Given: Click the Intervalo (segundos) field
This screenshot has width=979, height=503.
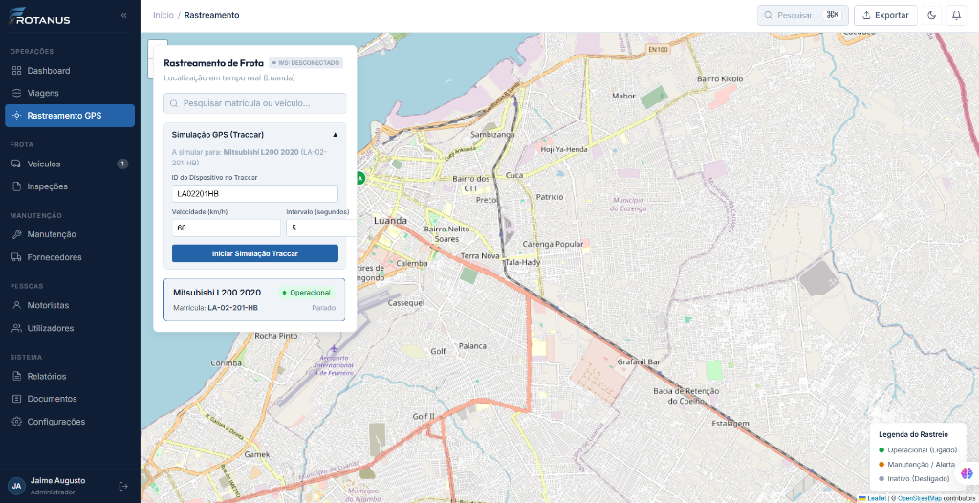Looking at the screenshot, I should pyautogui.click(x=321, y=228).
